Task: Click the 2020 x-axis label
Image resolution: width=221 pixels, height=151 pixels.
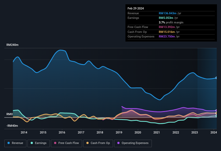Action: [138, 132]
